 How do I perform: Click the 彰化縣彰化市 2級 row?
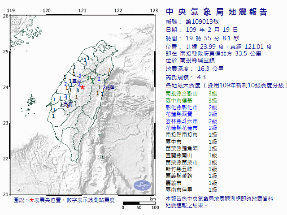click(x=191, y=107)
